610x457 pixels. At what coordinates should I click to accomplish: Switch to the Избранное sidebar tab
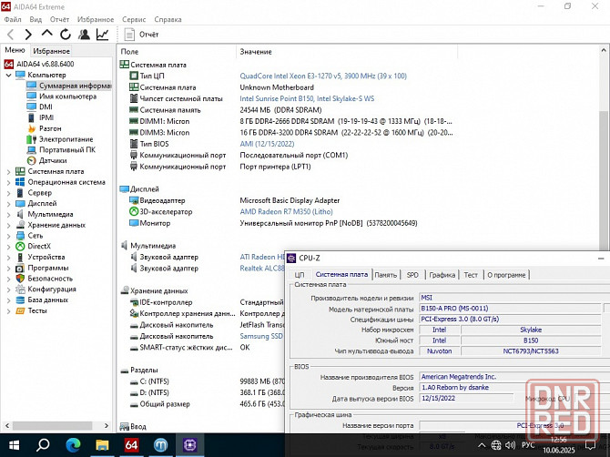(51, 51)
